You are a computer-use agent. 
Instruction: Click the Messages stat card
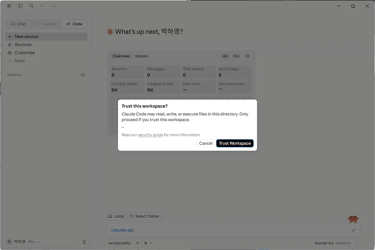click(x=163, y=72)
